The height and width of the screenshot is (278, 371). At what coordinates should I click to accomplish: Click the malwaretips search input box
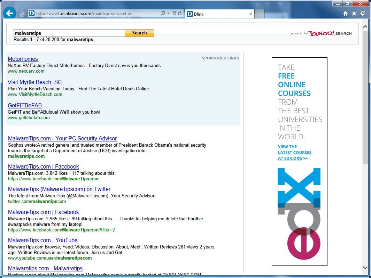point(69,33)
